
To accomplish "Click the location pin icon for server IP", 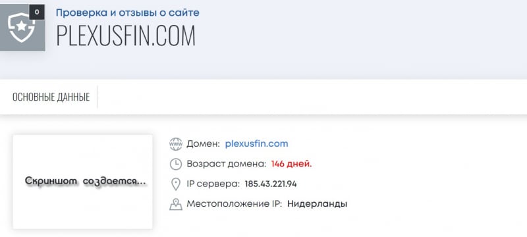I will 175,184.
